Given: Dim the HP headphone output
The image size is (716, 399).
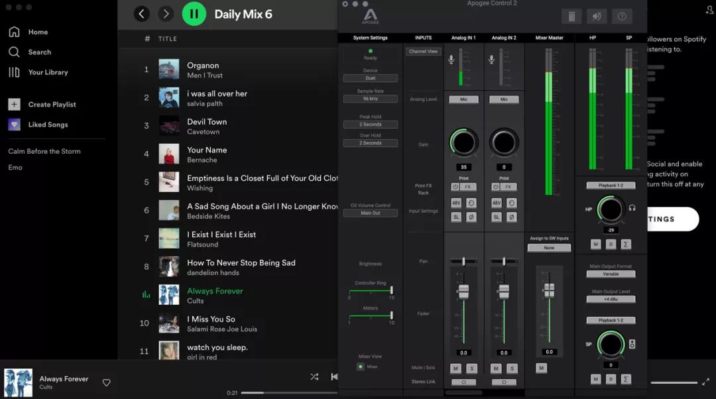Looking at the screenshot, I should click(x=611, y=245).
